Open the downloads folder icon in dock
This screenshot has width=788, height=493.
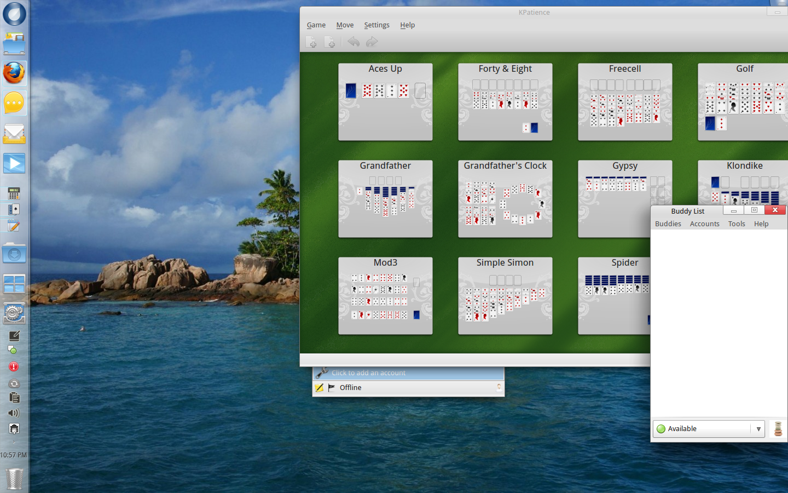[x=14, y=254]
